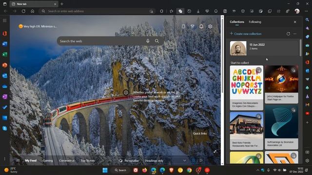This screenshot has width=312, height=175.
Task: Open Firefox from the taskbar
Action: pos(144,170)
